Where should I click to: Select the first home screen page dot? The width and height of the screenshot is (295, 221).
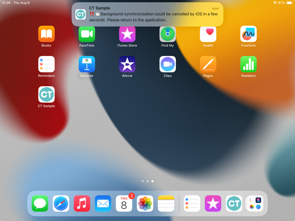click(143, 181)
